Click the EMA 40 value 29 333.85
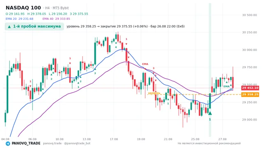 62,19
